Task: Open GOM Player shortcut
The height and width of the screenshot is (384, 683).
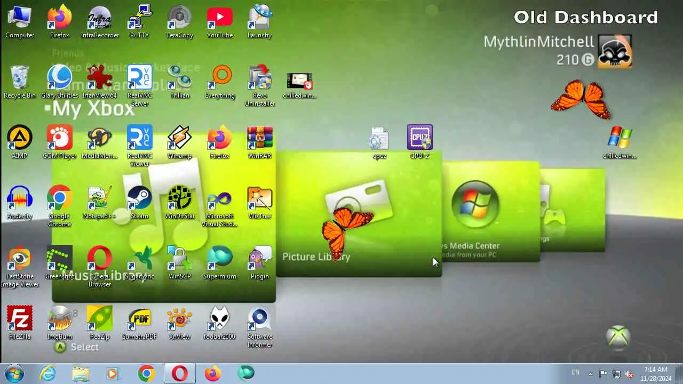Action: click(60, 142)
